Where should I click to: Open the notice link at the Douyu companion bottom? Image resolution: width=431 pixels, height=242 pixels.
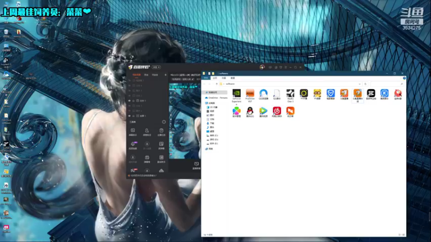click(x=143, y=176)
